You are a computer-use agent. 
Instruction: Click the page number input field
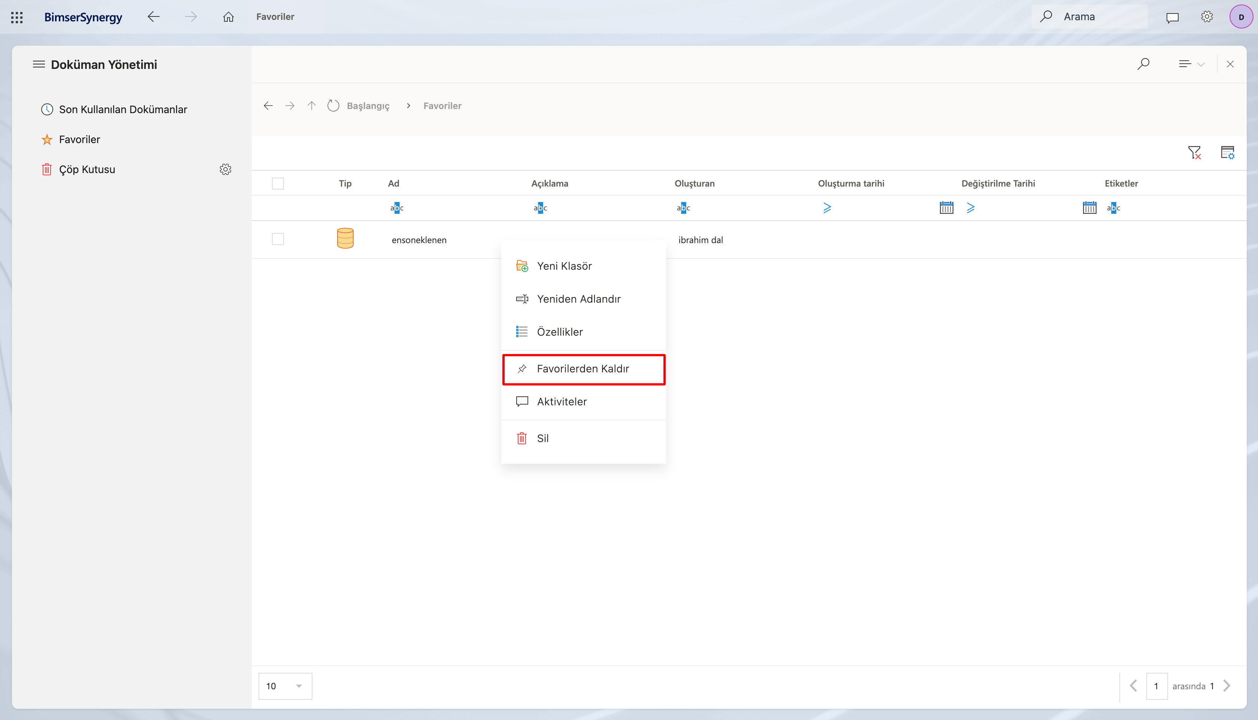pos(1156,686)
